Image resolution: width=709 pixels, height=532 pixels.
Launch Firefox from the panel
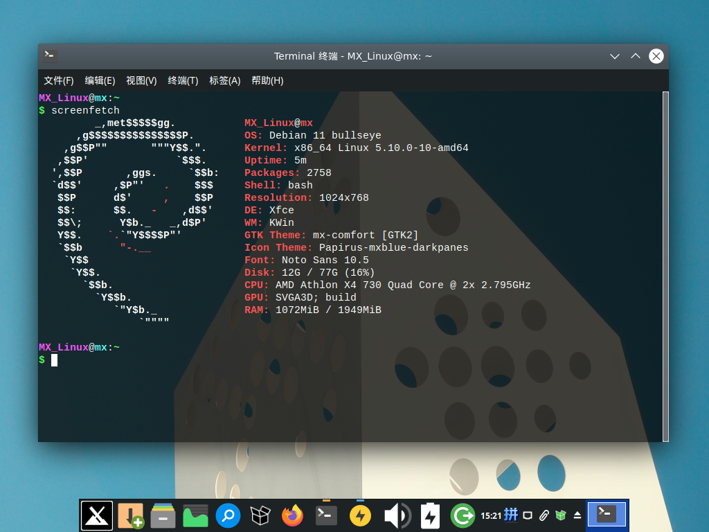(x=293, y=515)
